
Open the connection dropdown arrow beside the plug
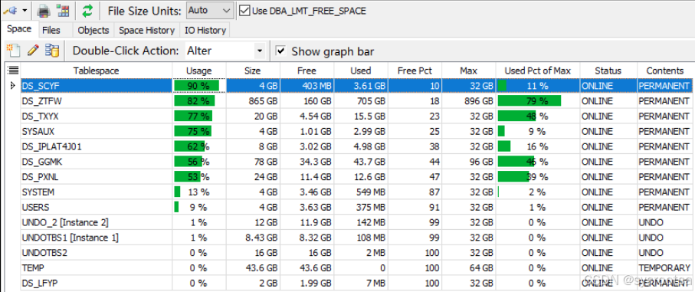[x=24, y=10]
